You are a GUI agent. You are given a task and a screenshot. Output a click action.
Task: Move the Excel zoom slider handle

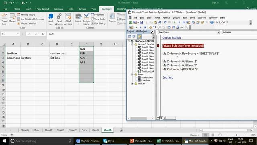click(237, 135)
